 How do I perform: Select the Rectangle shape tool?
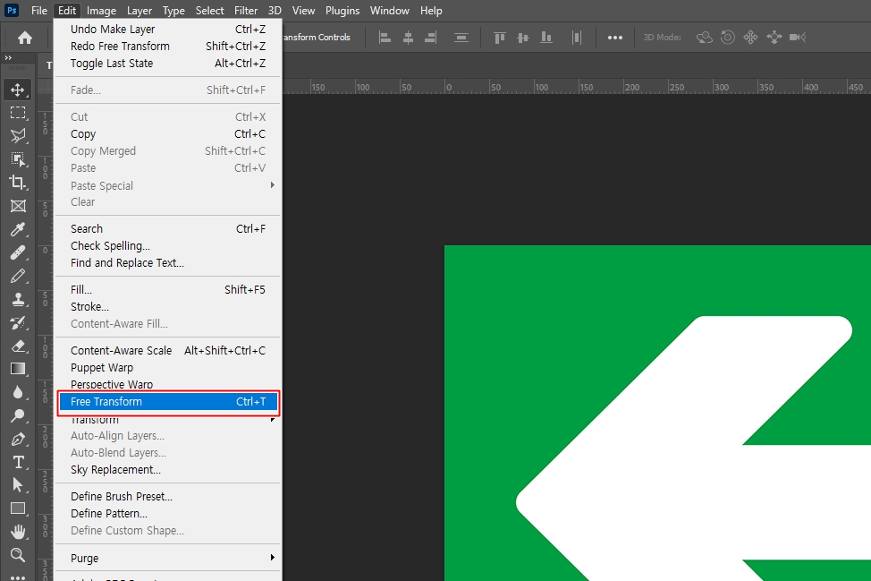tap(18, 508)
